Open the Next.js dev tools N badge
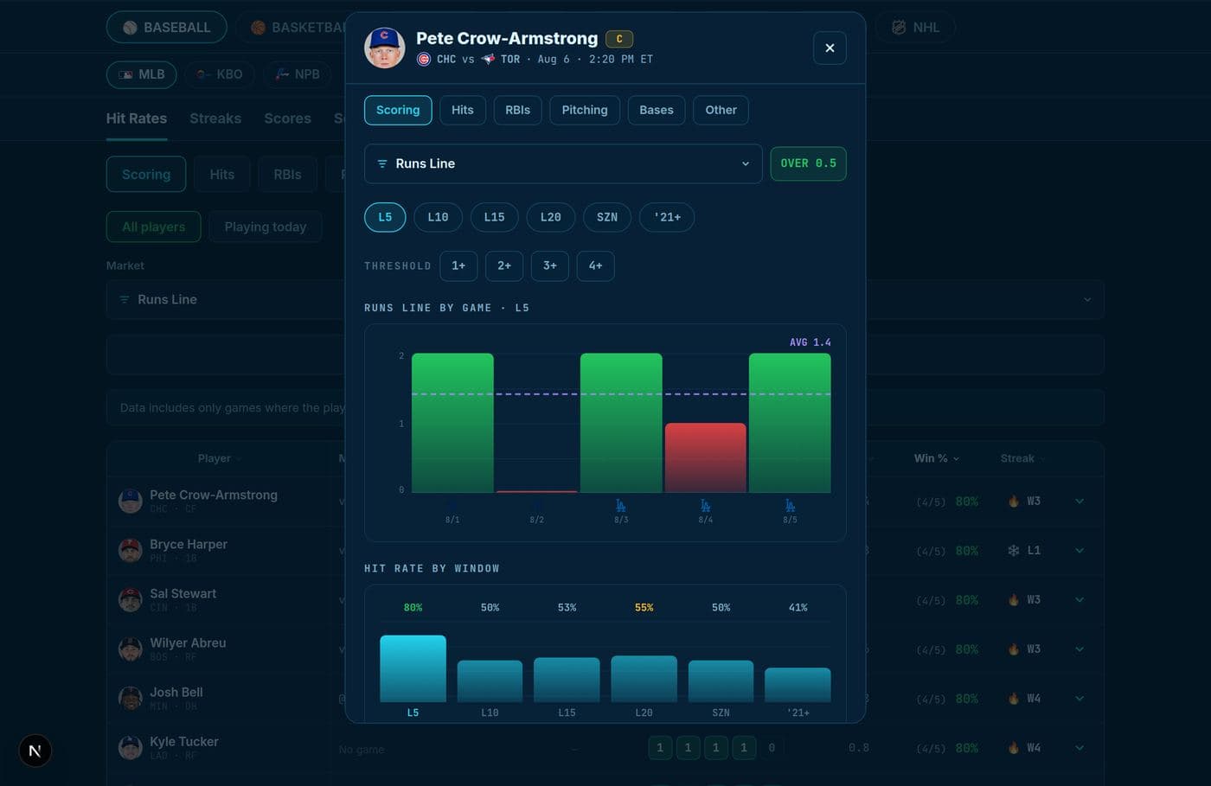The image size is (1211, 786). coord(35,751)
